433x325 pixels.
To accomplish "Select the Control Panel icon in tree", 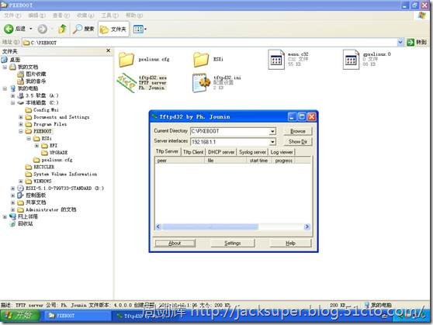I will [20, 195].
